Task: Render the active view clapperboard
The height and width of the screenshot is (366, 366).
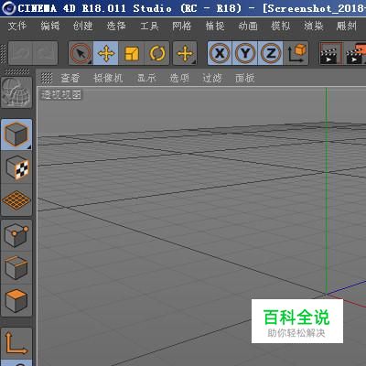Action: point(331,53)
